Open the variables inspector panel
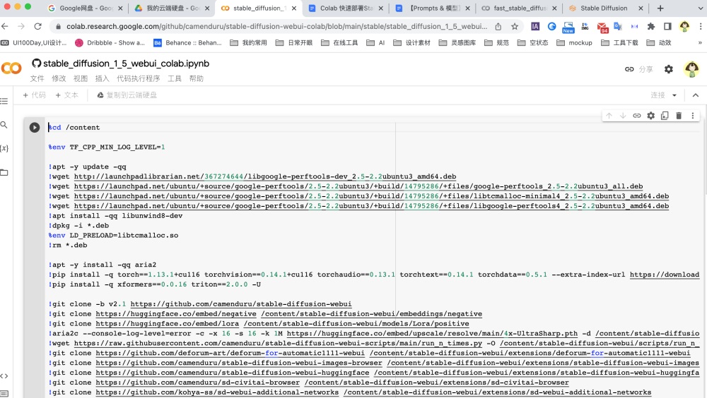 pyautogui.click(x=4, y=148)
